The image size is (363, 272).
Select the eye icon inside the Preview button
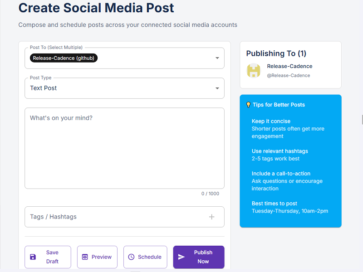(86, 257)
